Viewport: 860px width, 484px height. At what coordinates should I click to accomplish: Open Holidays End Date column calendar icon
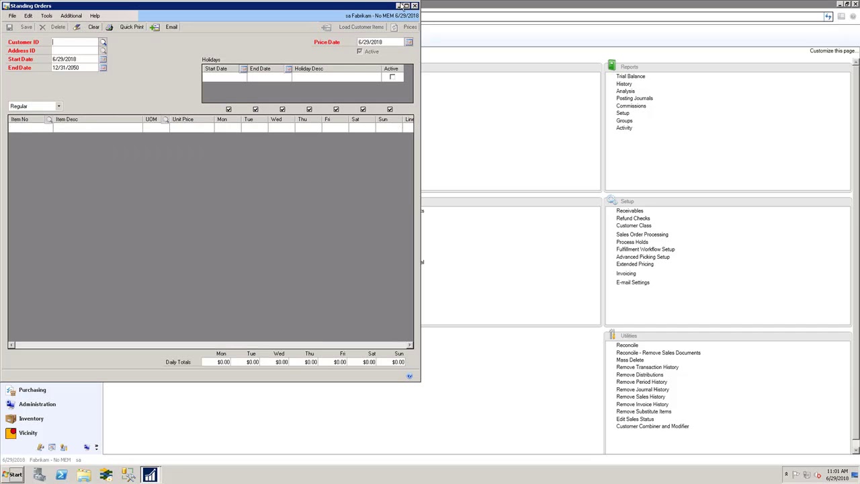(x=288, y=69)
